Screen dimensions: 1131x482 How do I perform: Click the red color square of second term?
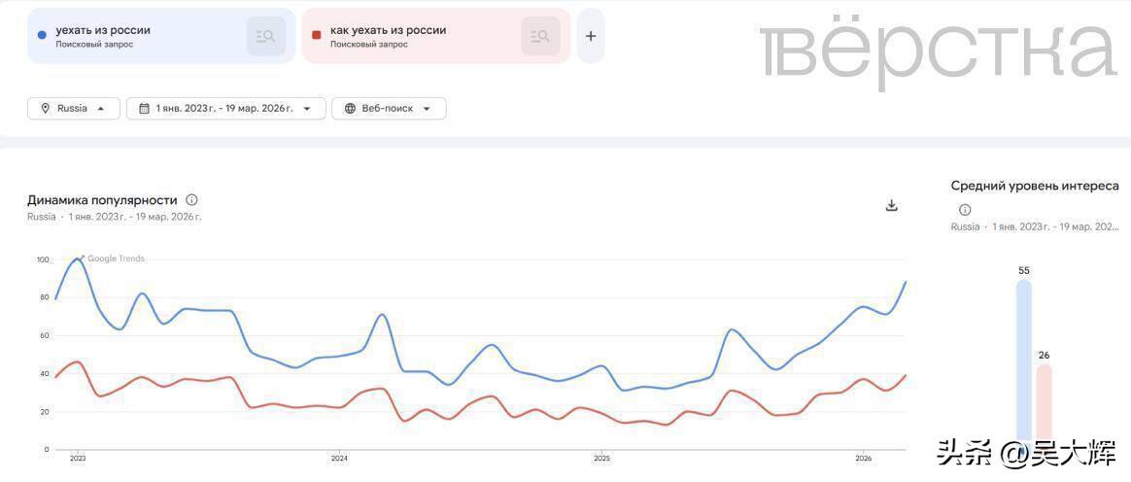[316, 36]
